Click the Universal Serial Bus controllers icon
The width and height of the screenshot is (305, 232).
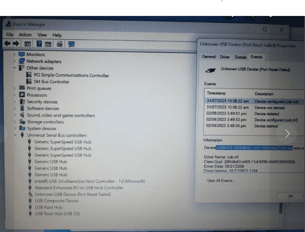coord(22,135)
